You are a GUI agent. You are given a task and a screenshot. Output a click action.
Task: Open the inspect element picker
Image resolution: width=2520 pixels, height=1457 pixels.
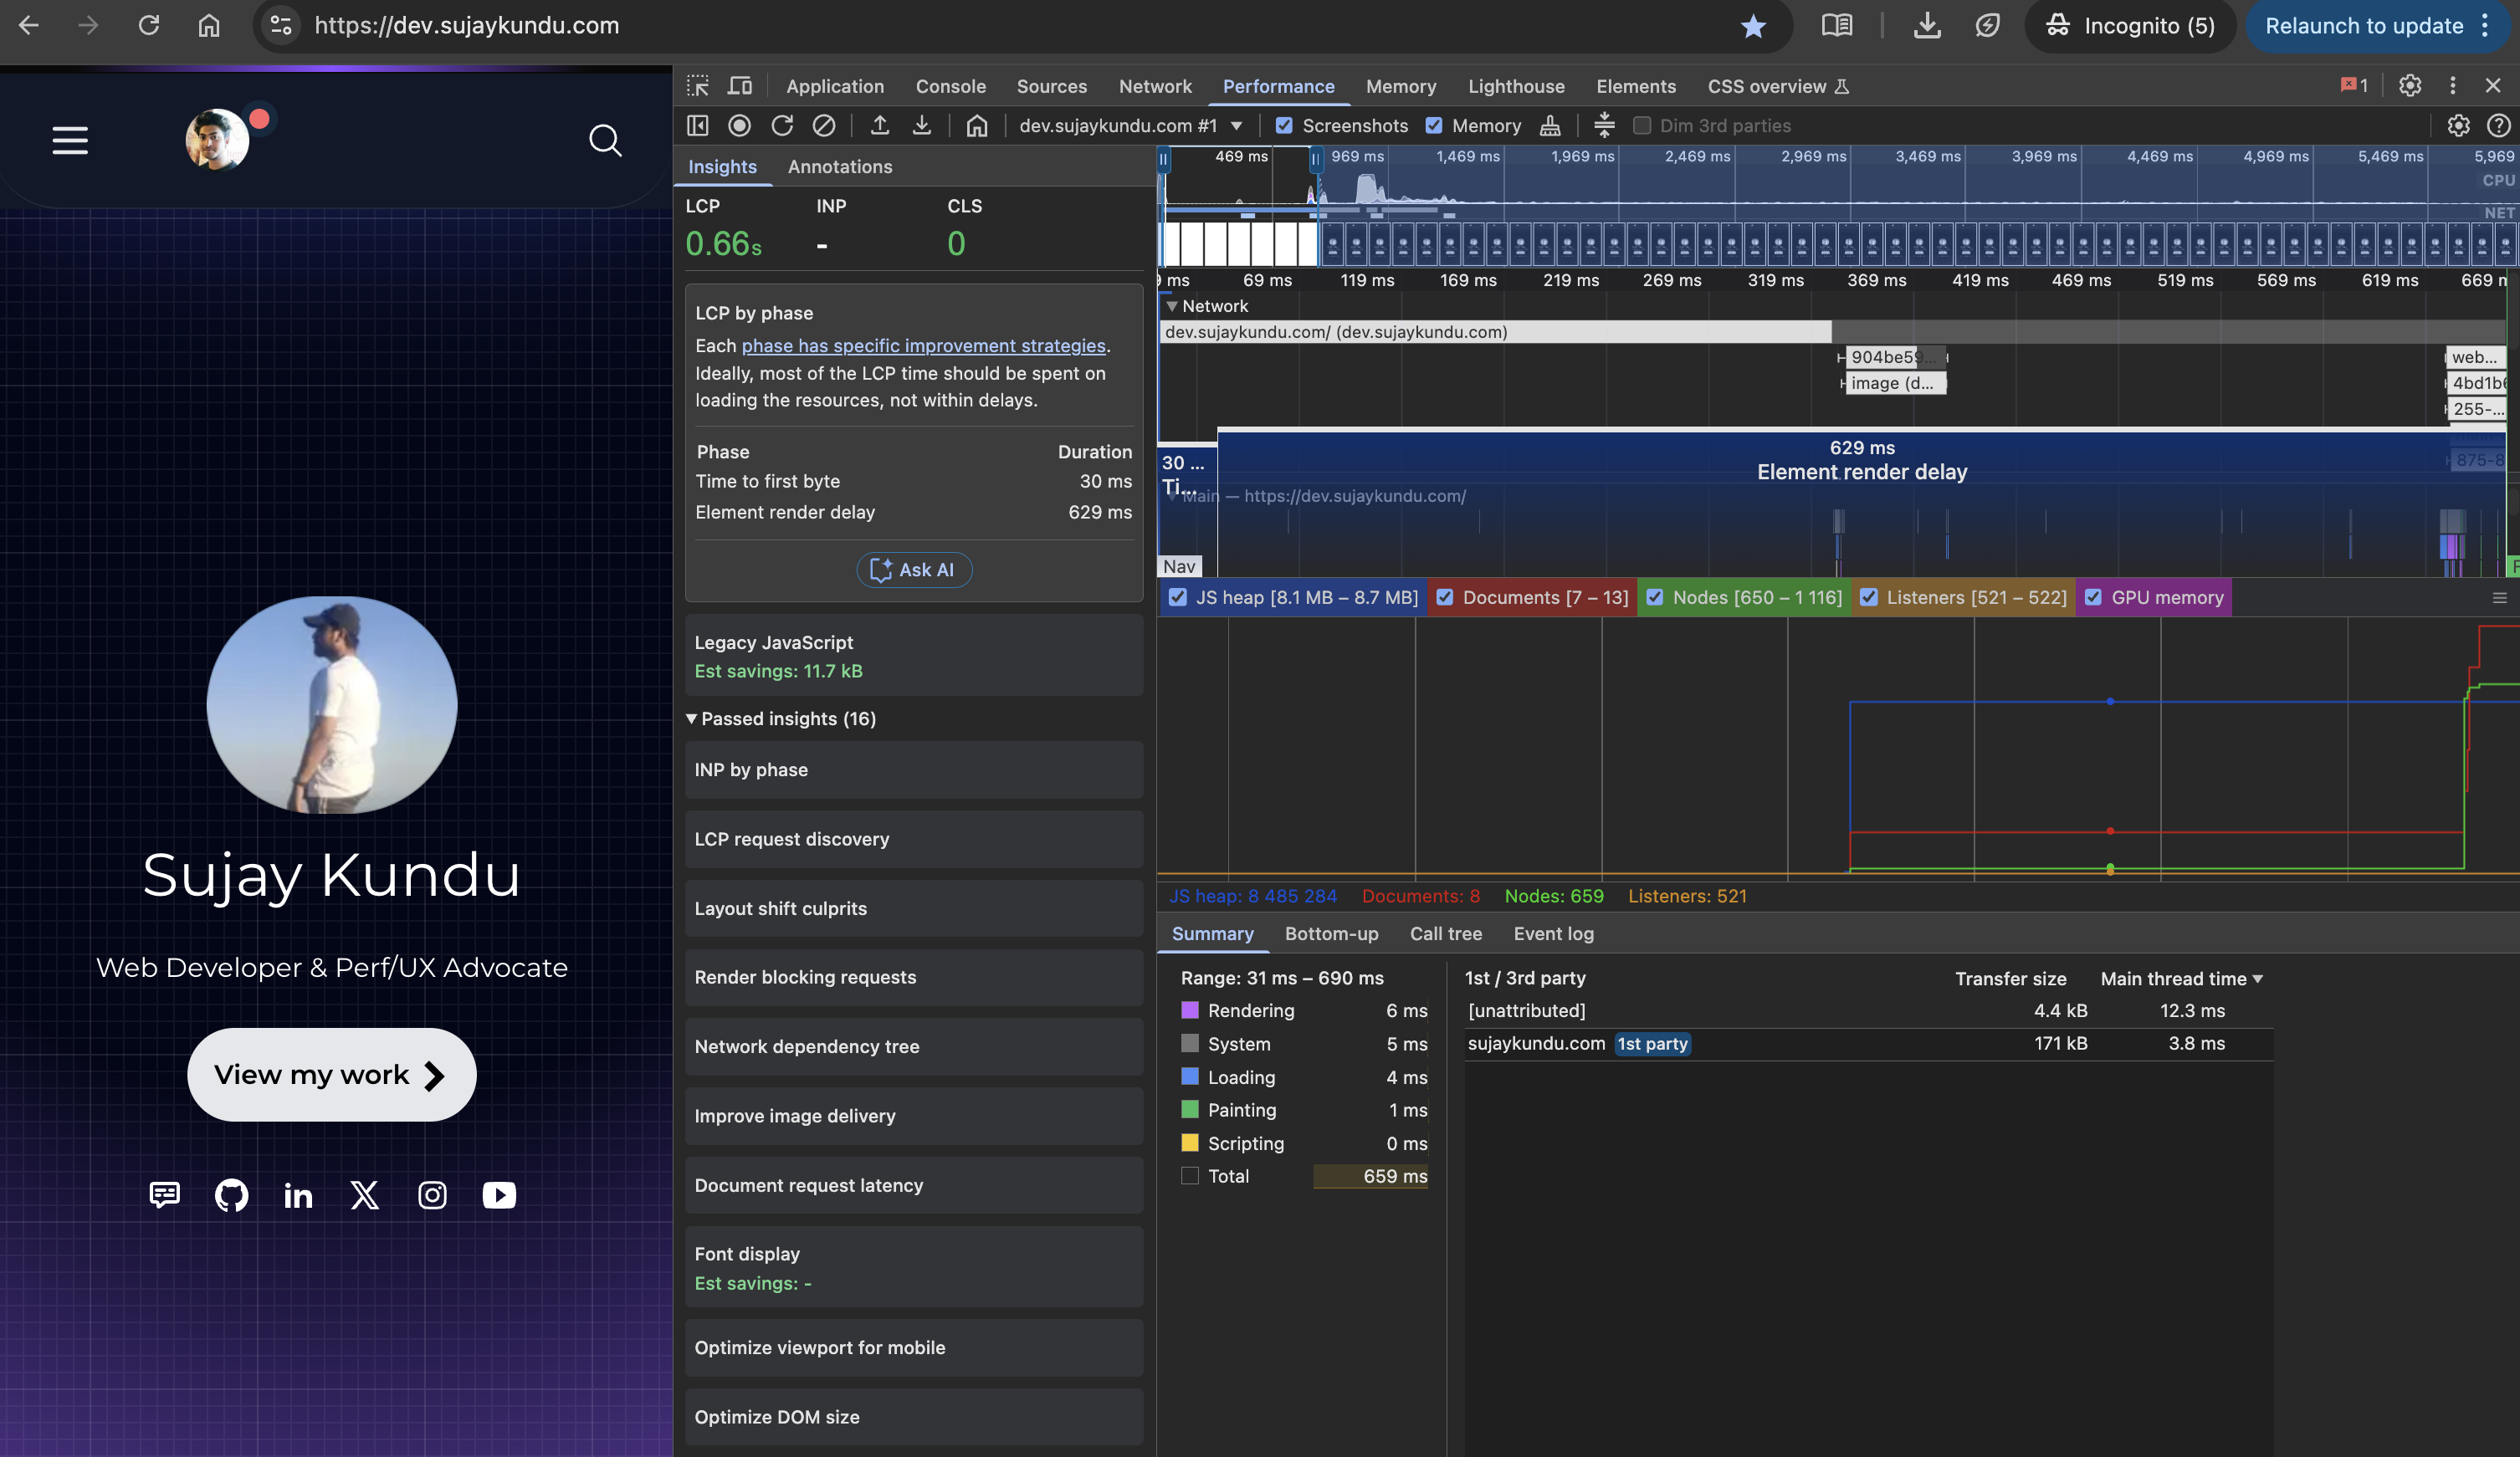tap(697, 86)
